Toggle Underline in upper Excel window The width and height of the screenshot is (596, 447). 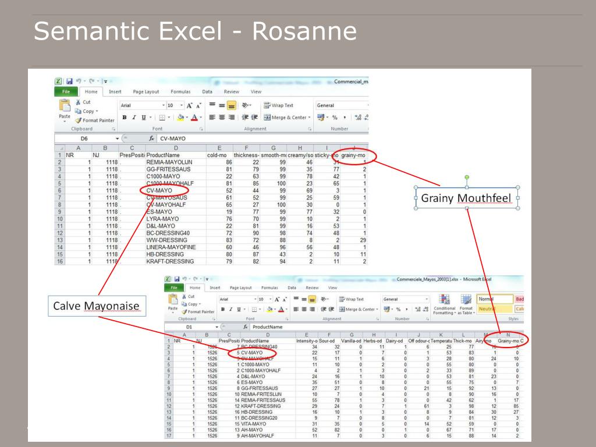(144, 118)
